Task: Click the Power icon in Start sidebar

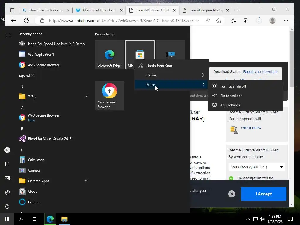Action: coord(7,206)
